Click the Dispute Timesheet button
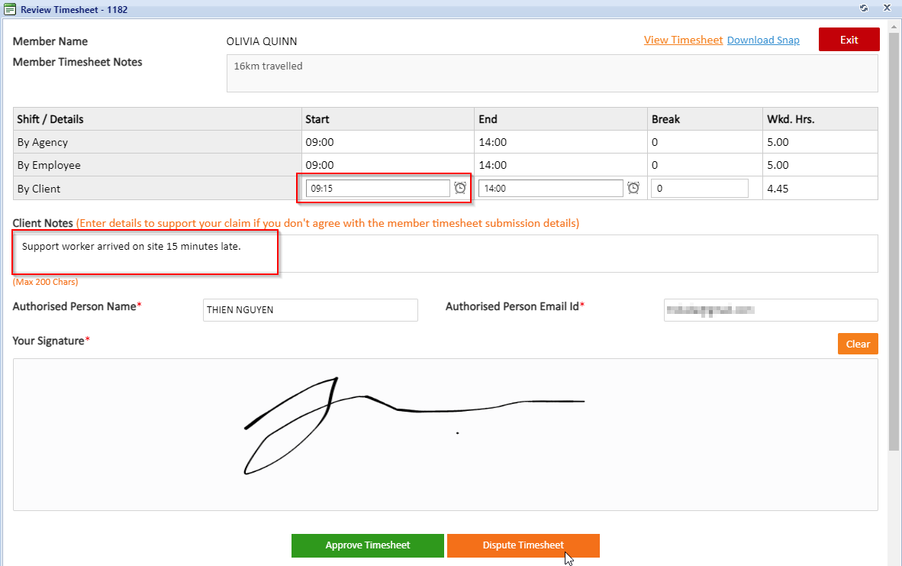The height and width of the screenshot is (566, 902). click(x=523, y=545)
